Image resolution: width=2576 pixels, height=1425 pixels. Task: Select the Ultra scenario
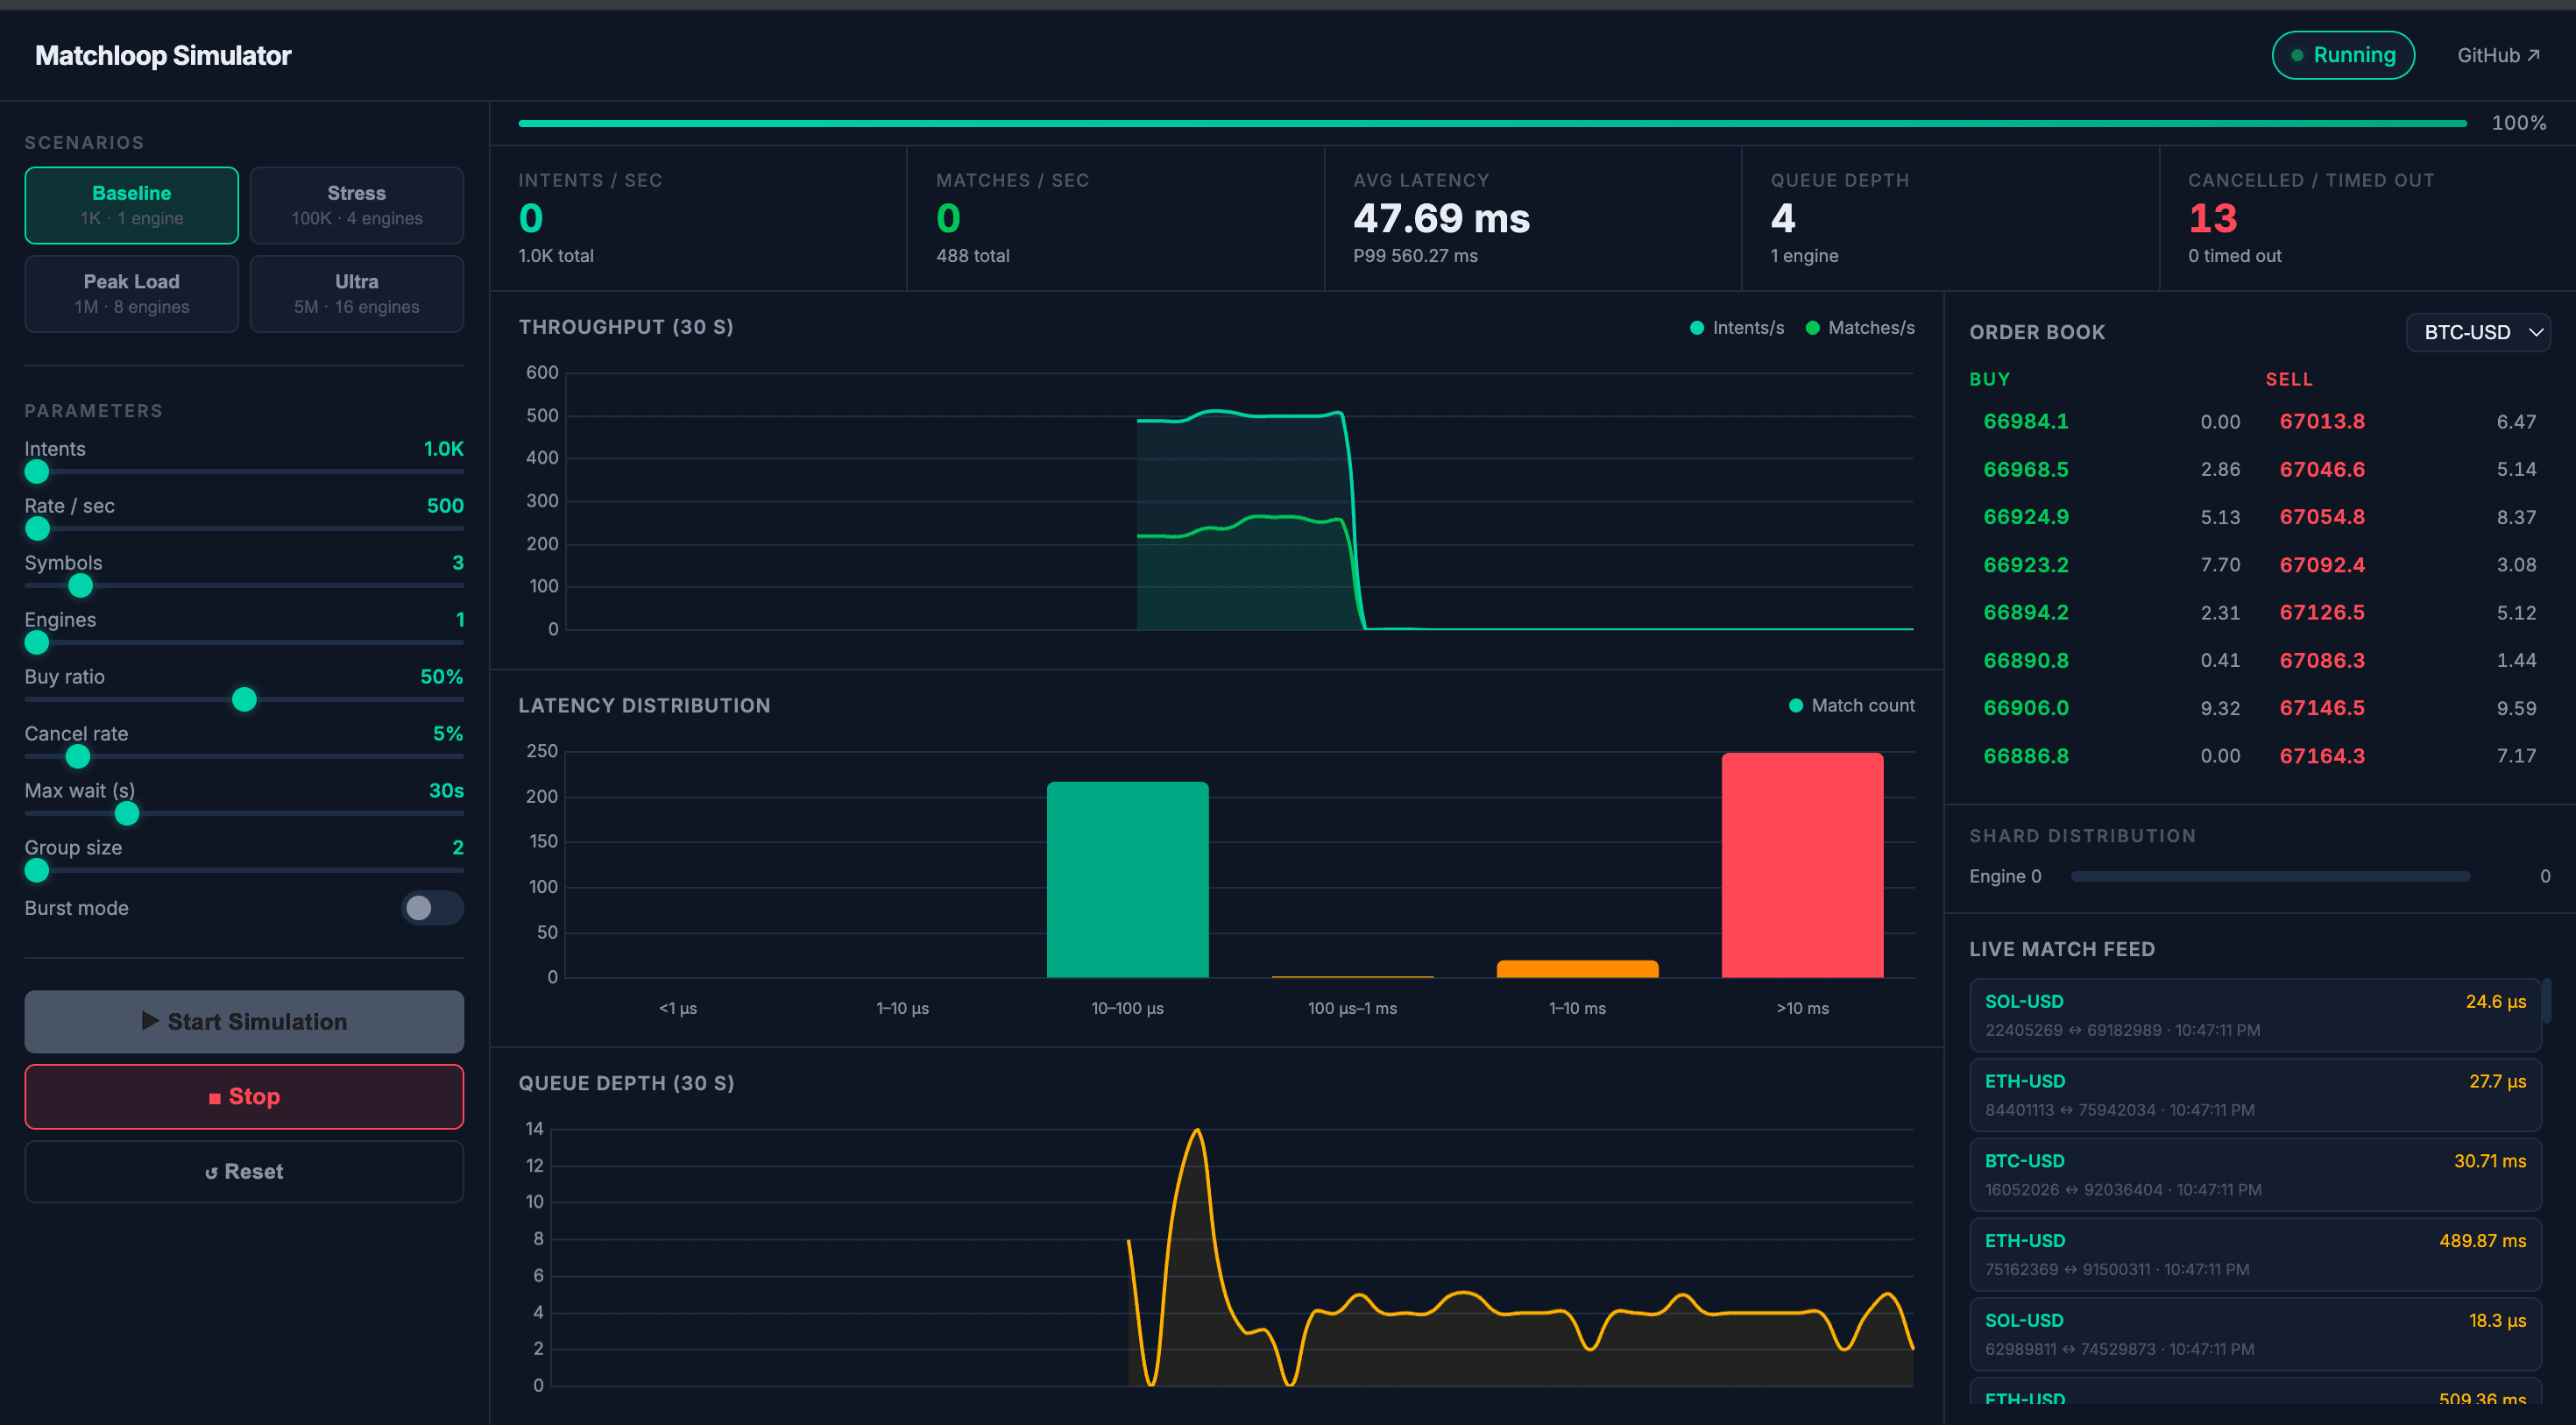tap(356, 293)
